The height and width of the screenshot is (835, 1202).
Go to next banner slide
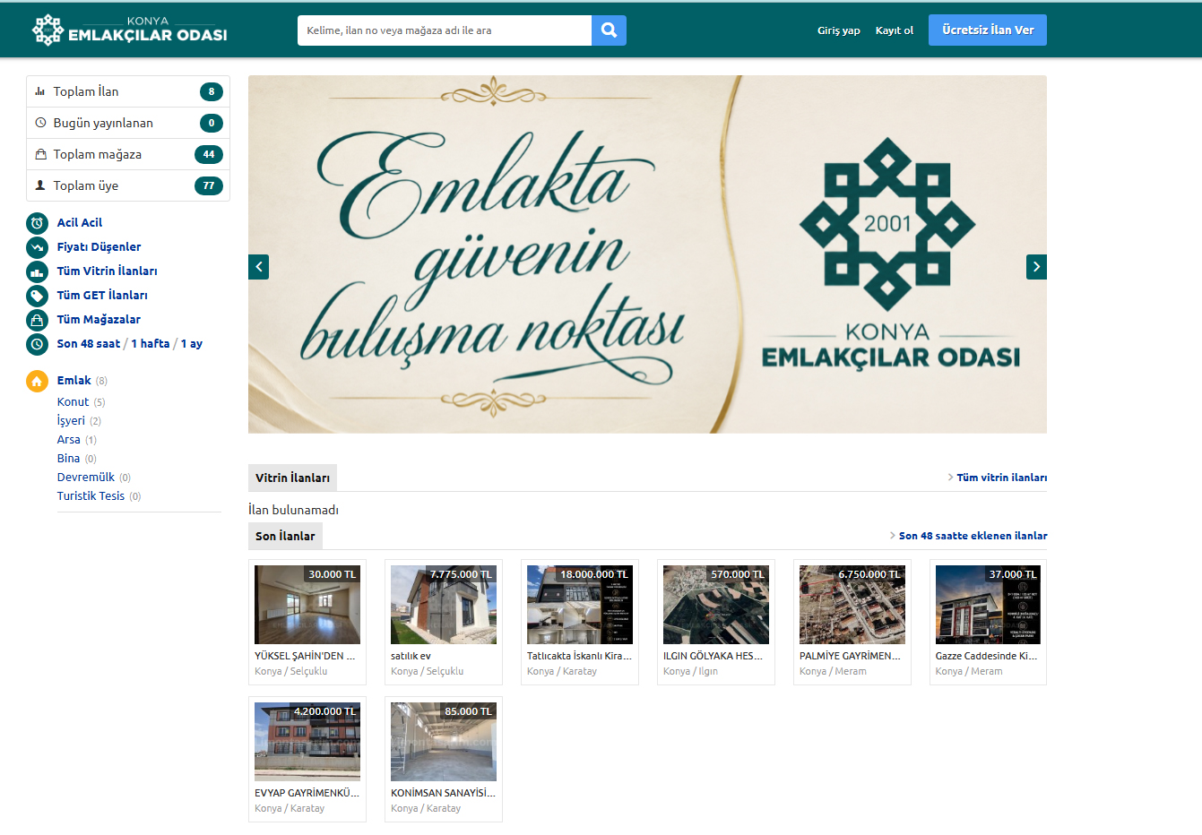pos(1036,267)
